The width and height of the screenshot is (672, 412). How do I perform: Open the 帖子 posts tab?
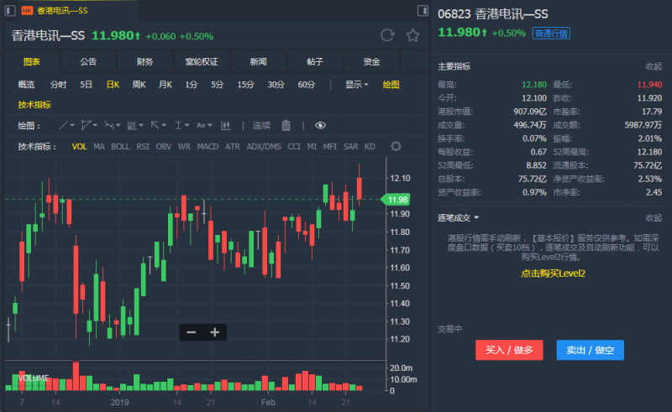[314, 61]
